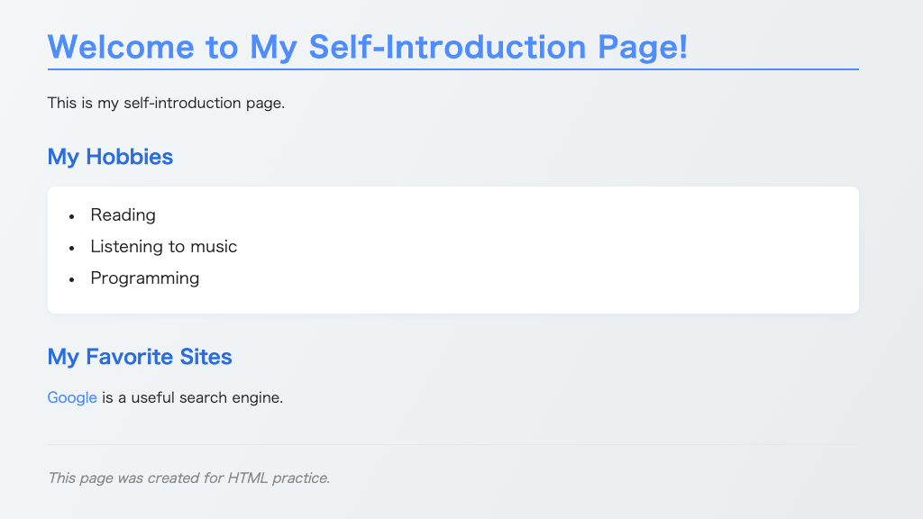Open the Google link

[x=72, y=397]
